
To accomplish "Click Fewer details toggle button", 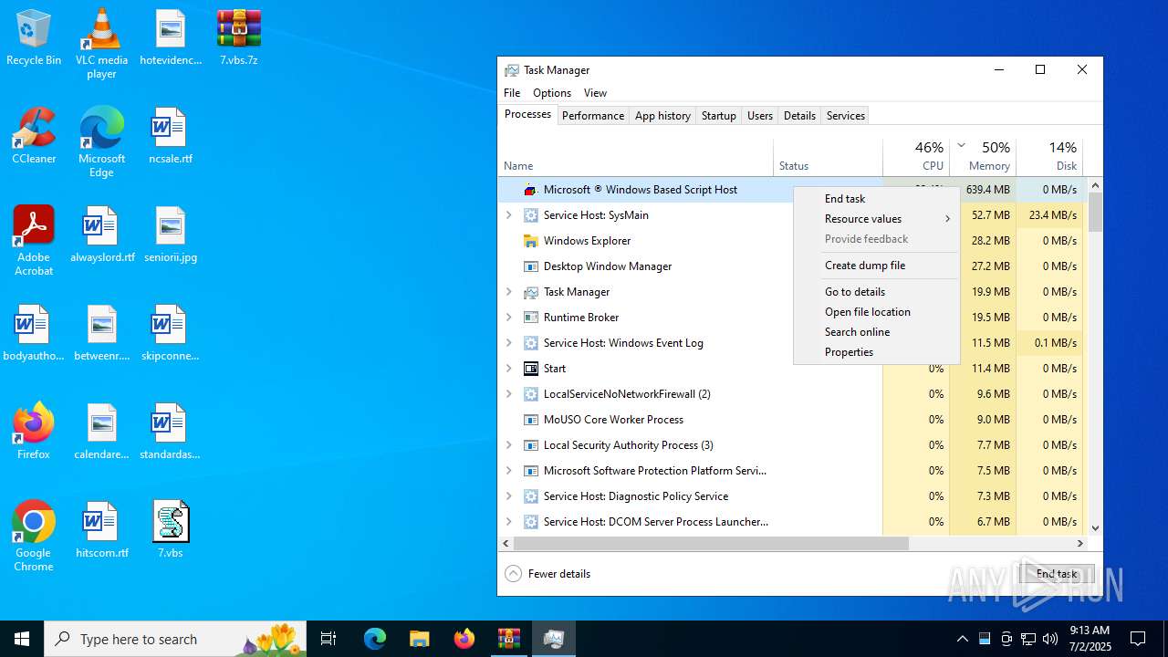I will point(547,574).
